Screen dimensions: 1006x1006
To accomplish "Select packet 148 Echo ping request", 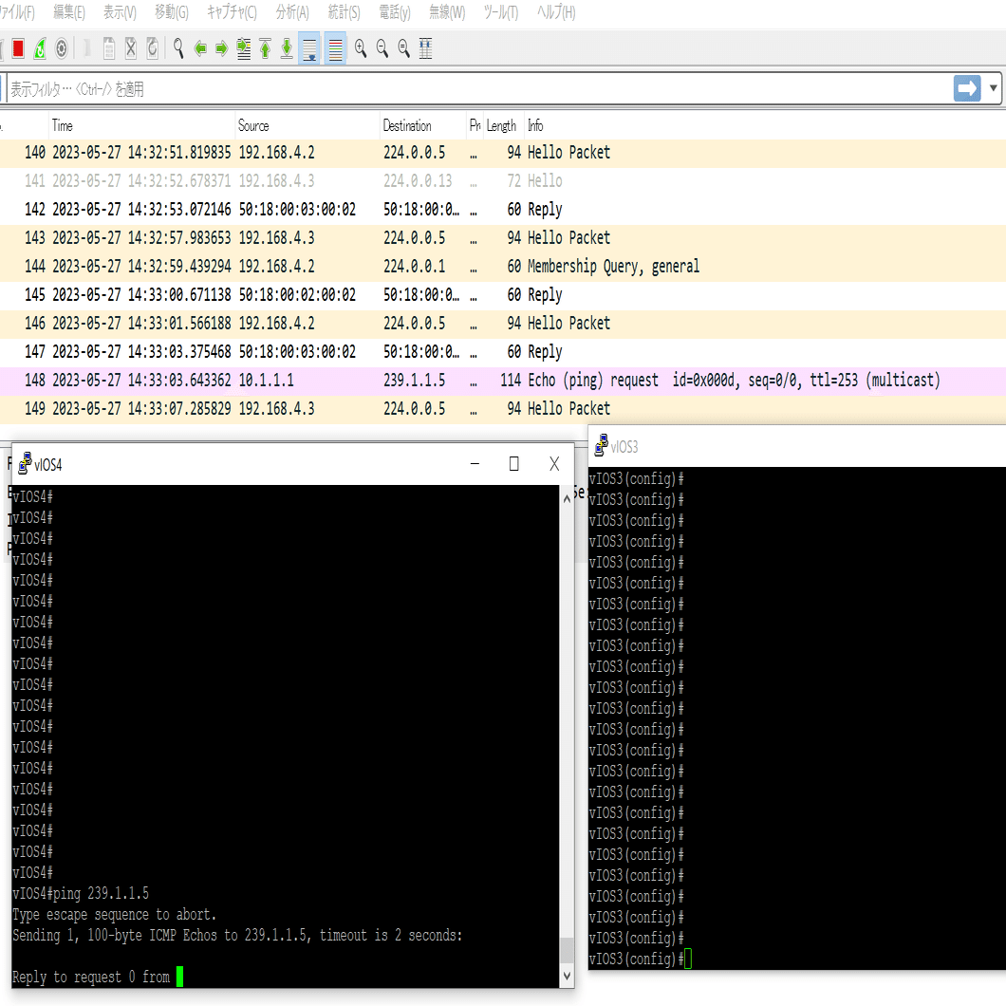I will pyautogui.click(x=503, y=381).
